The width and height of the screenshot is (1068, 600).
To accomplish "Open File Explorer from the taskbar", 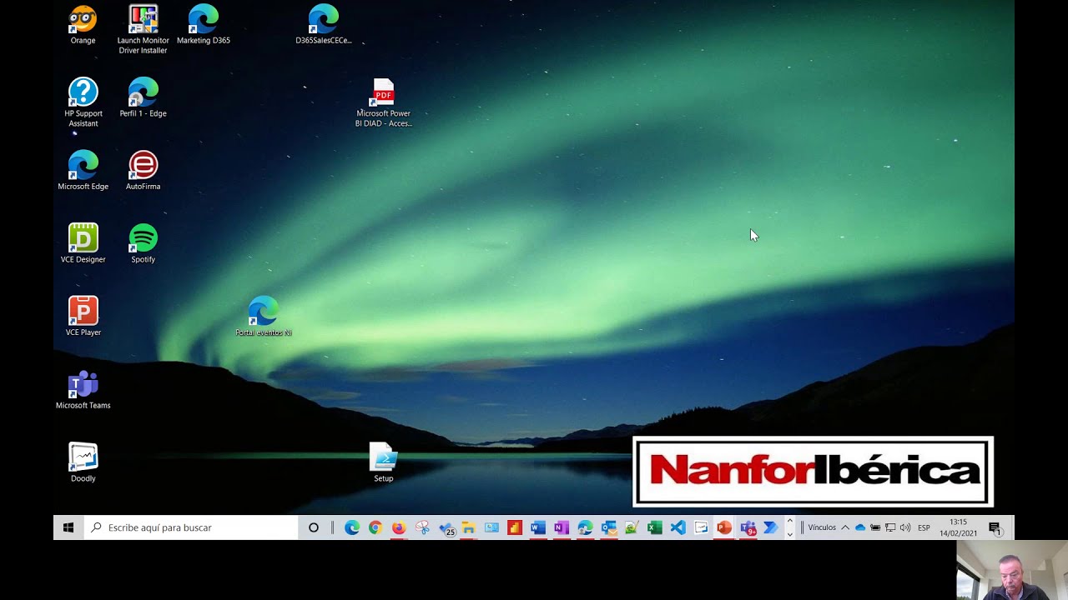I will 469,527.
